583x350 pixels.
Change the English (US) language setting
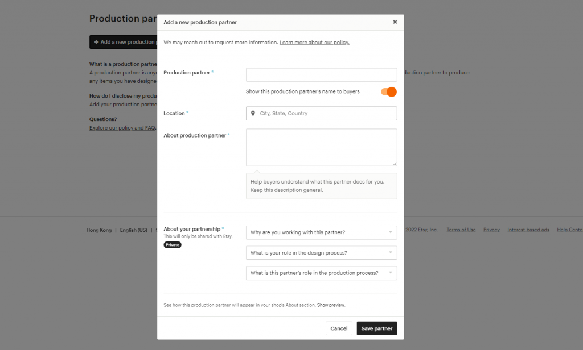coord(133,230)
